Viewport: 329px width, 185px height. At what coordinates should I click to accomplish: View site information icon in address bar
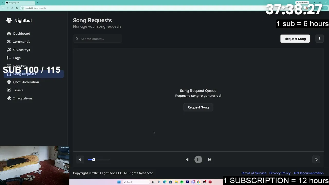point(23,8)
